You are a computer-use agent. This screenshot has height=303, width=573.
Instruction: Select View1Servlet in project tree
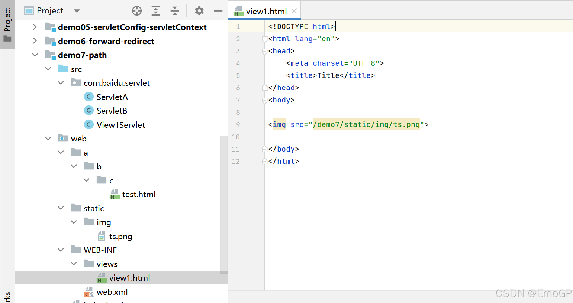coord(121,125)
